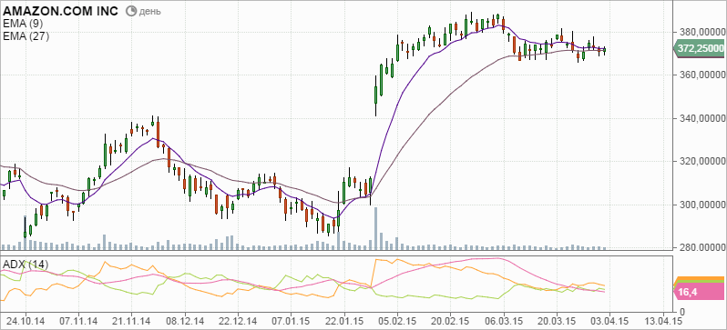
Task: Click the 22.01.15 date label
Action: tap(344, 321)
